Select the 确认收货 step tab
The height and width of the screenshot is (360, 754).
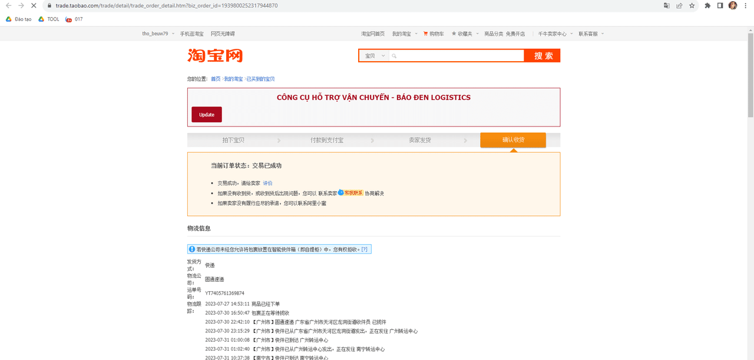tap(513, 140)
